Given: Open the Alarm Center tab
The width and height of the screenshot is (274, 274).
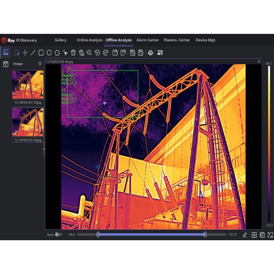Looking at the screenshot, I should pyautogui.click(x=148, y=40).
